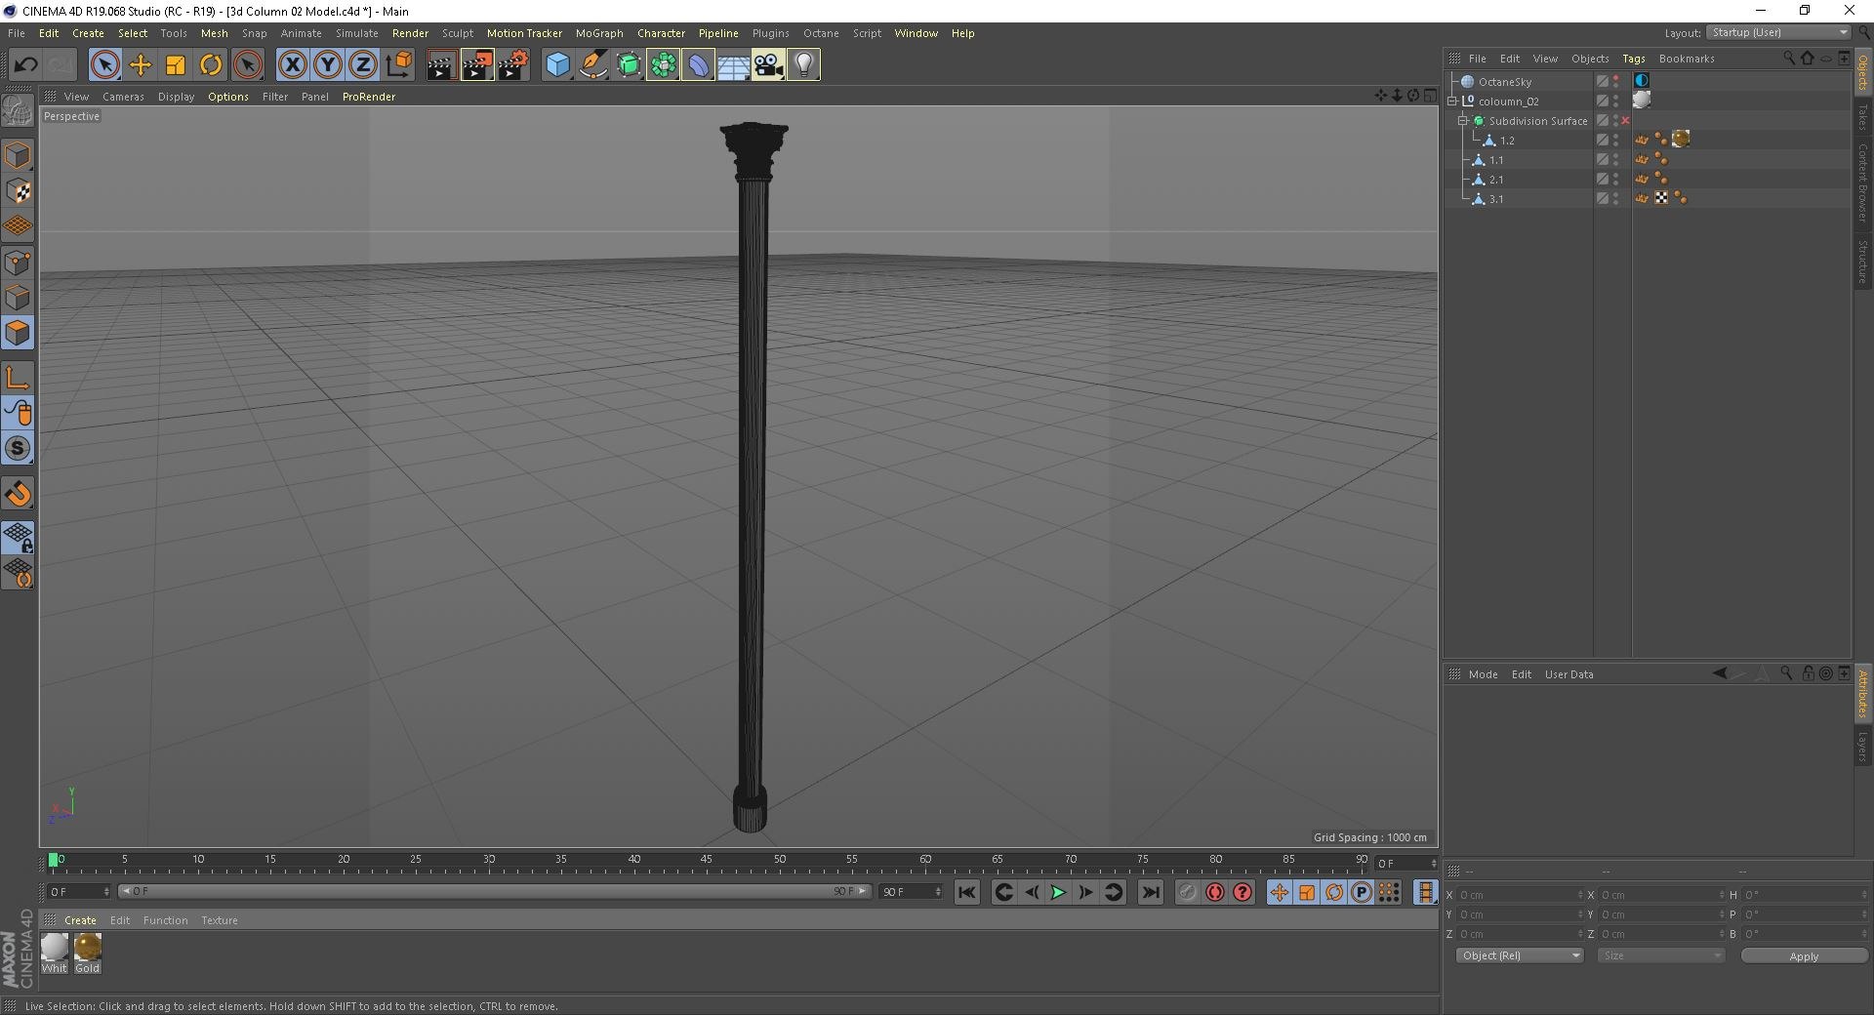
Task: Add a Floor environment object
Action: tap(733, 65)
